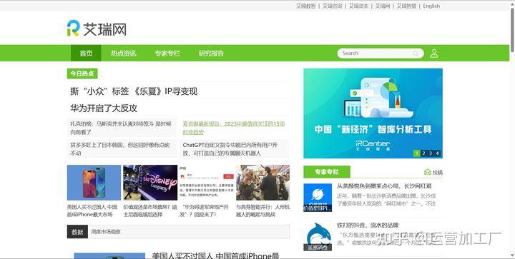Open ChatGPT自定义指令 article
This screenshot has height=259, width=515.
click(x=230, y=149)
